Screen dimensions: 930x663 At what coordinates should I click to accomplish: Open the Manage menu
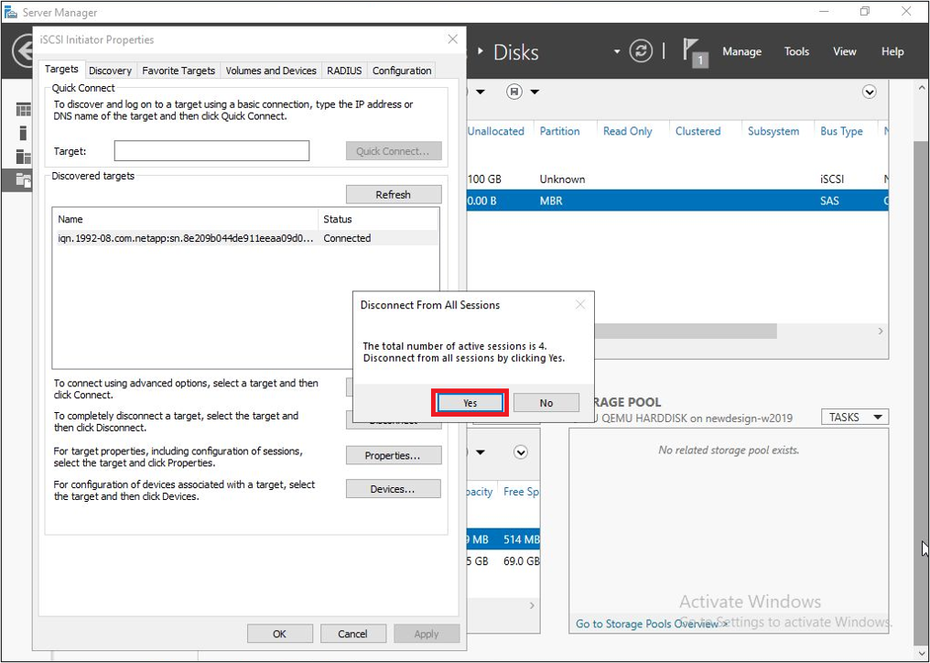tap(741, 52)
